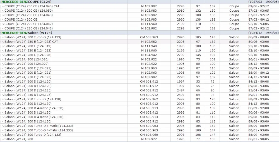Click the date range 85/12 - 90/05

click(259, 64)
